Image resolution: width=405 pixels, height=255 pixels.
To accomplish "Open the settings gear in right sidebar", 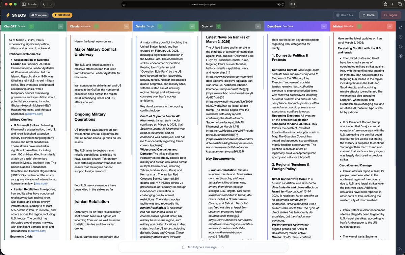I will point(400,46).
